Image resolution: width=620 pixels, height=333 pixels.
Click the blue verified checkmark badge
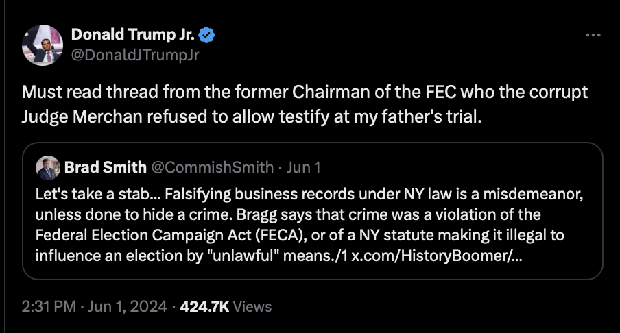(206, 35)
